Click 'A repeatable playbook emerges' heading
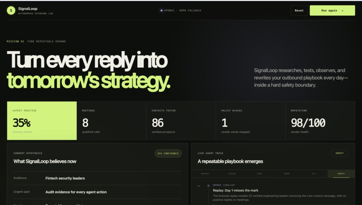 point(230,161)
